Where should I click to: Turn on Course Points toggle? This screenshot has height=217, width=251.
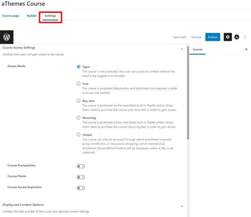pos(81,177)
